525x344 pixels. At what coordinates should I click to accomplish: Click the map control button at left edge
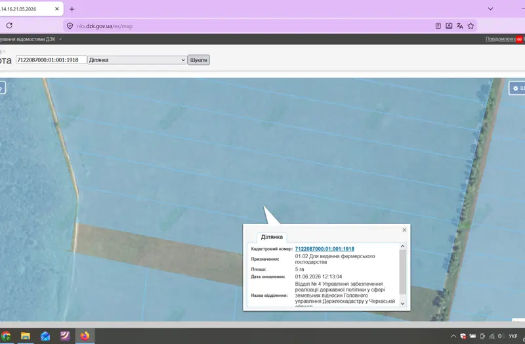[x=2, y=88]
